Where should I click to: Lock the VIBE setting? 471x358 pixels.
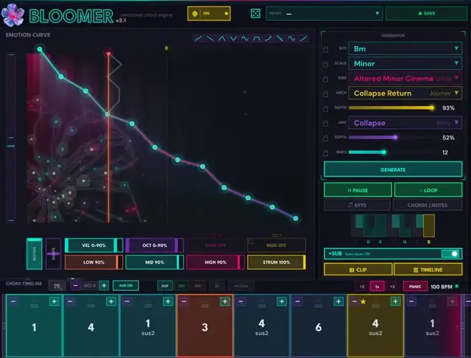326,78
